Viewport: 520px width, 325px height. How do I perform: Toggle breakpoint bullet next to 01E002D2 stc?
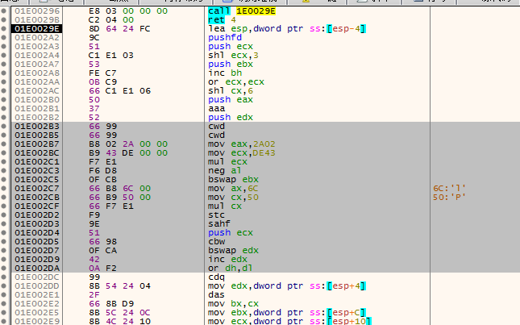4,215
